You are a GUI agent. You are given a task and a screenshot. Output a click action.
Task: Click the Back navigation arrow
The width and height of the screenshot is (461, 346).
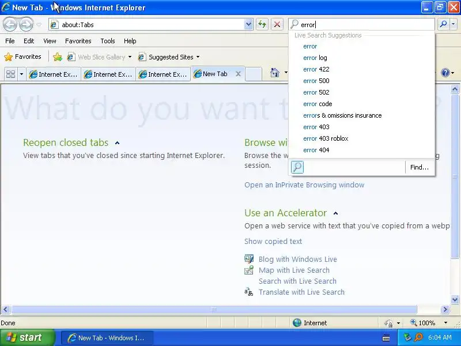click(x=10, y=24)
